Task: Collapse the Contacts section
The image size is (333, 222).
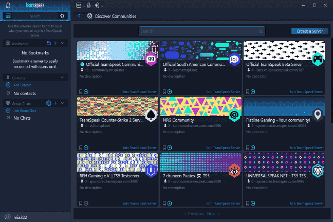Action: (x=62, y=78)
